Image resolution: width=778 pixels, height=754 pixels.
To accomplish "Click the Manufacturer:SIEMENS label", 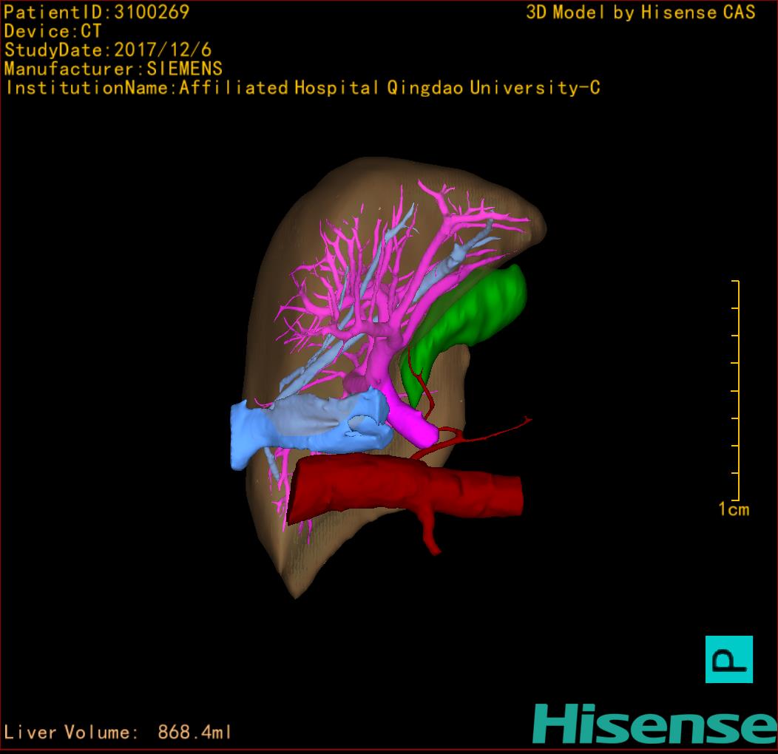I will [112, 69].
